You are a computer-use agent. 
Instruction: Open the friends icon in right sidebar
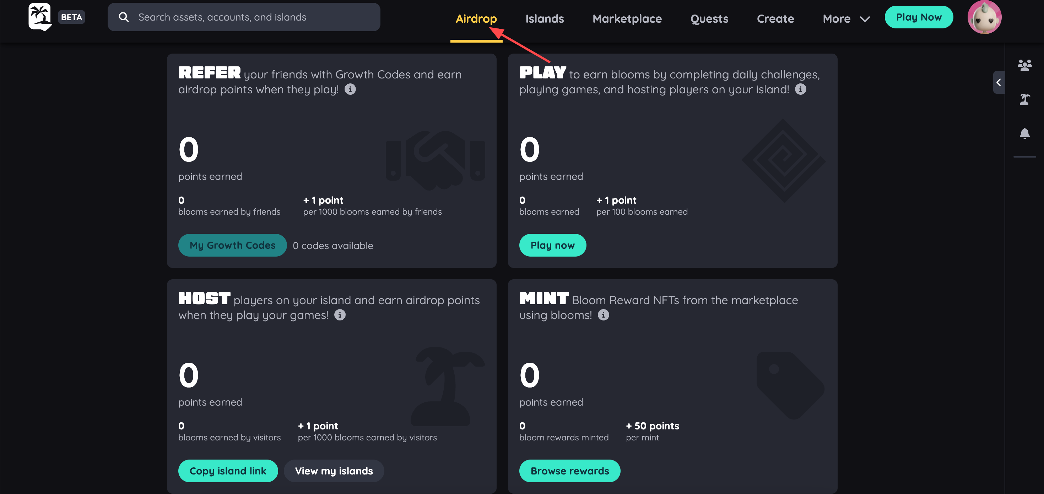1024,65
